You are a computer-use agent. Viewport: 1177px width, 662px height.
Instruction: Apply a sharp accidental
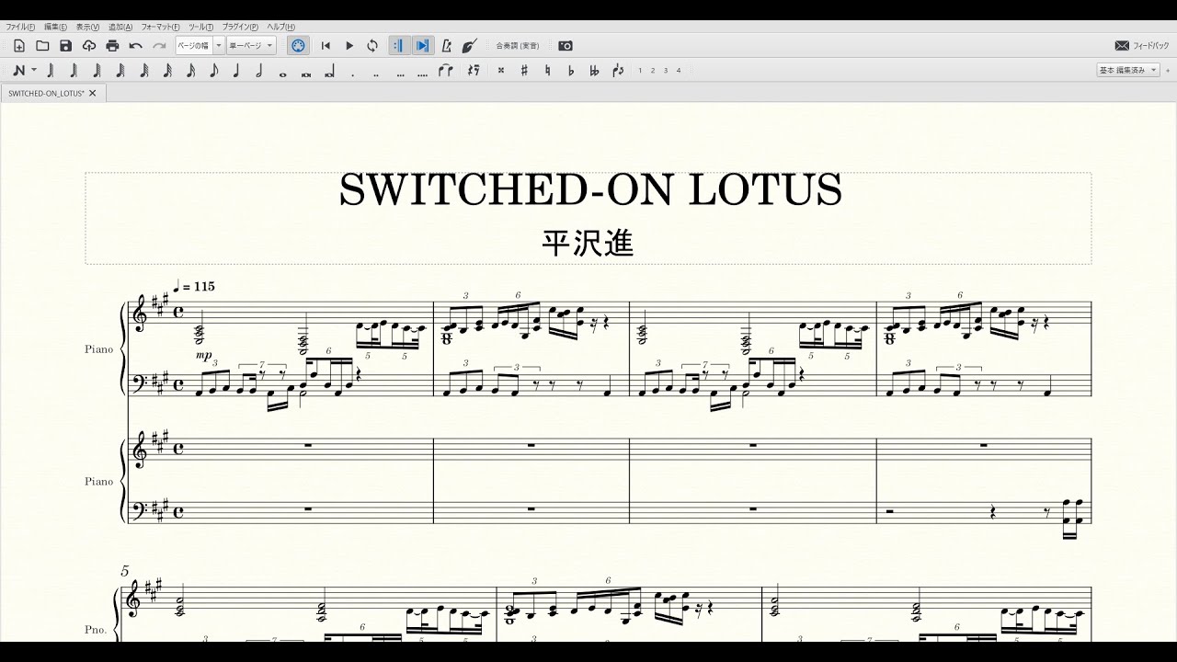point(524,70)
